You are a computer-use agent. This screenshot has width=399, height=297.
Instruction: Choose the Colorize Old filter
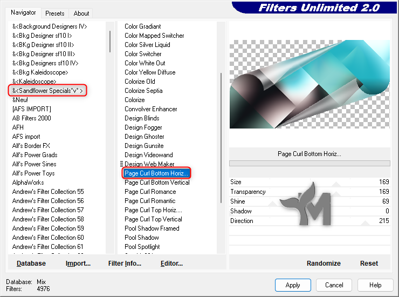[x=140, y=82]
